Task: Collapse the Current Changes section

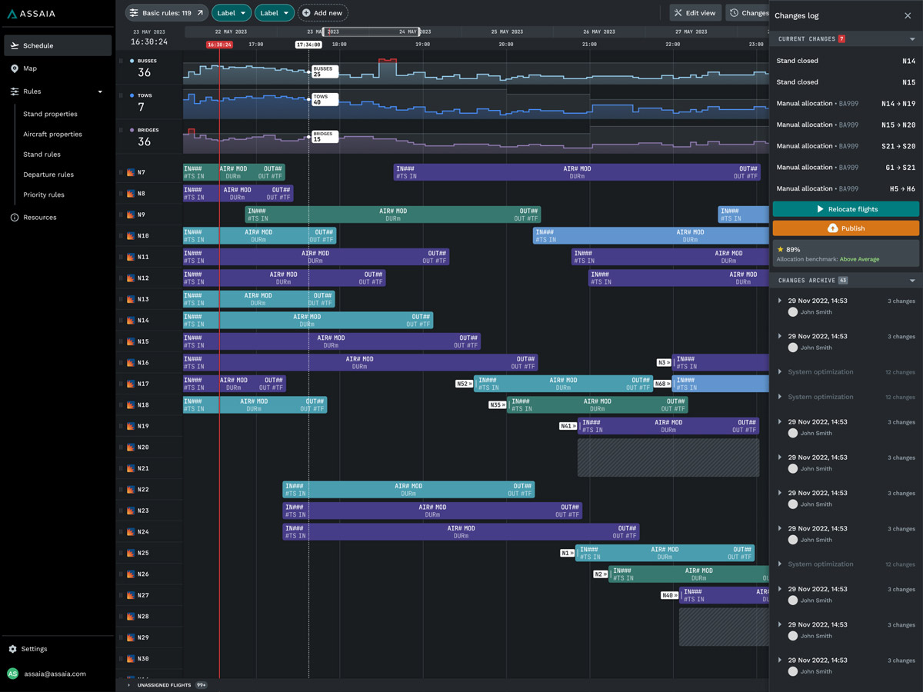Action: pos(912,39)
